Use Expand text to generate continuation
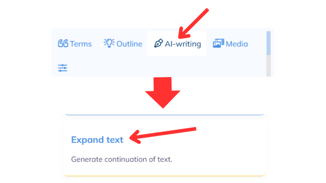 click(x=97, y=140)
